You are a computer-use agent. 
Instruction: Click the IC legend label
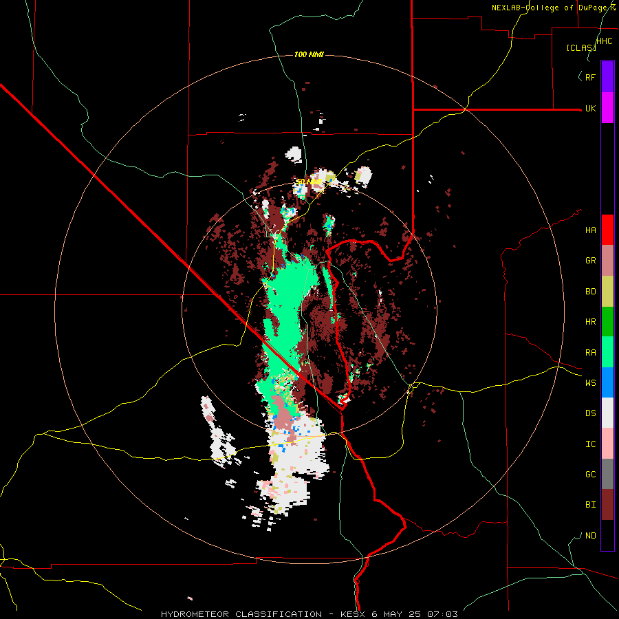[591, 444]
